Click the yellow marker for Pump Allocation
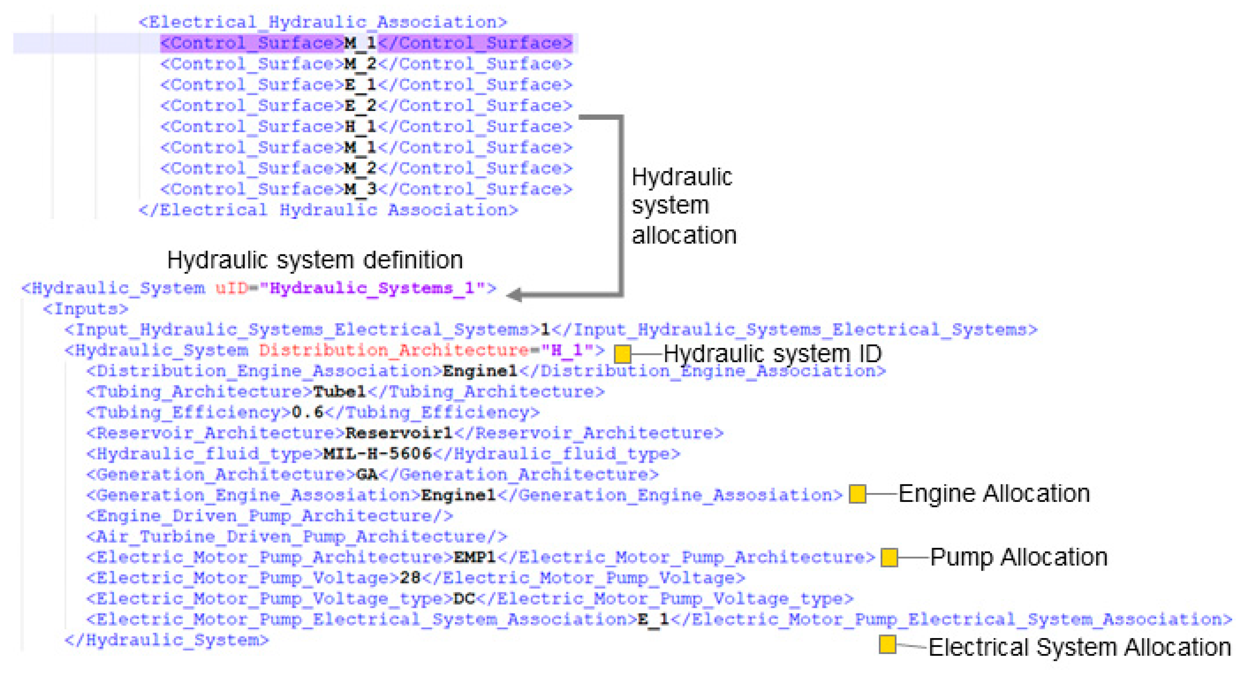 pos(889,557)
